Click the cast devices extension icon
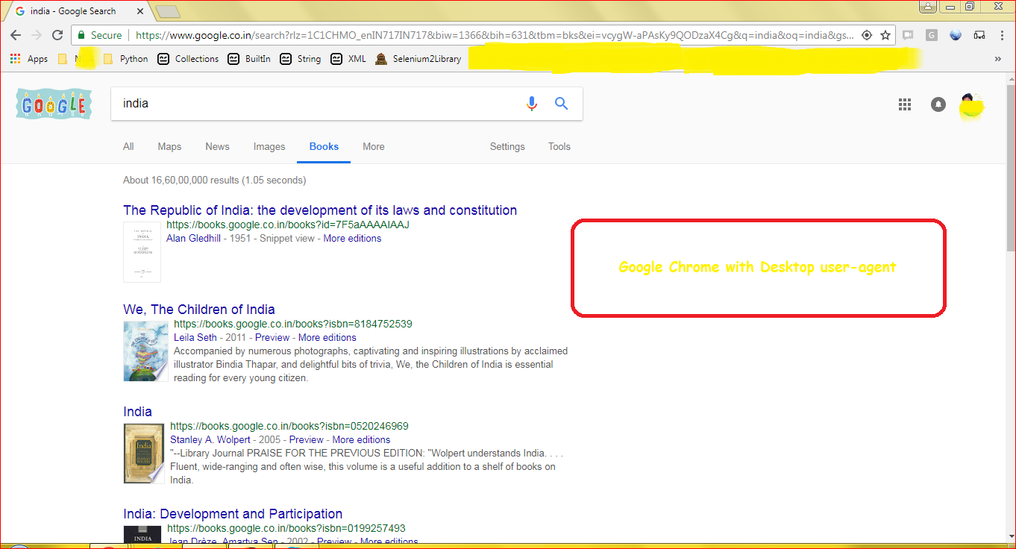Image resolution: width=1016 pixels, height=549 pixels. [x=979, y=35]
